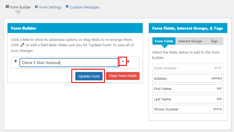Confirm field label with the checkmark icon

123,61
